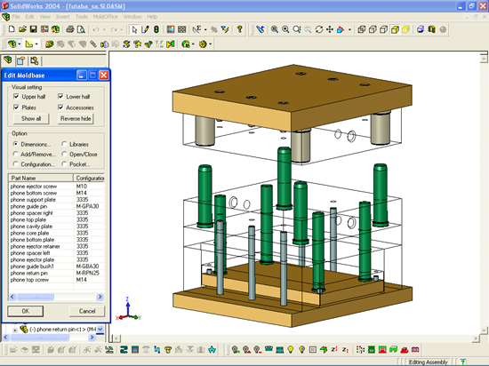Toggle the Lower half checkbox
Image resolution: width=489 pixels, height=366 pixels.
coord(60,97)
